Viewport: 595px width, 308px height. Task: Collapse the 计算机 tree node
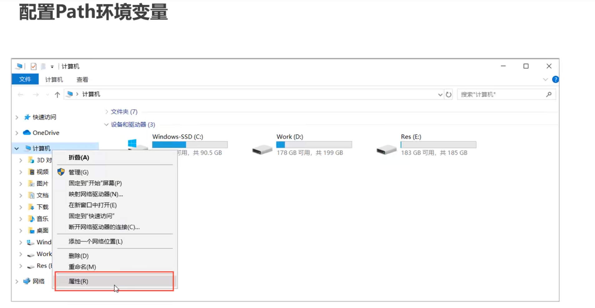click(17, 149)
